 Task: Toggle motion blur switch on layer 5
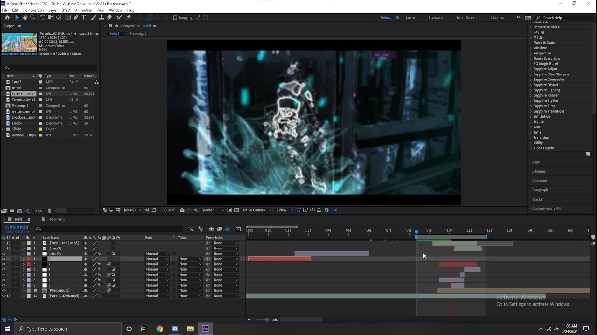(x=109, y=264)
